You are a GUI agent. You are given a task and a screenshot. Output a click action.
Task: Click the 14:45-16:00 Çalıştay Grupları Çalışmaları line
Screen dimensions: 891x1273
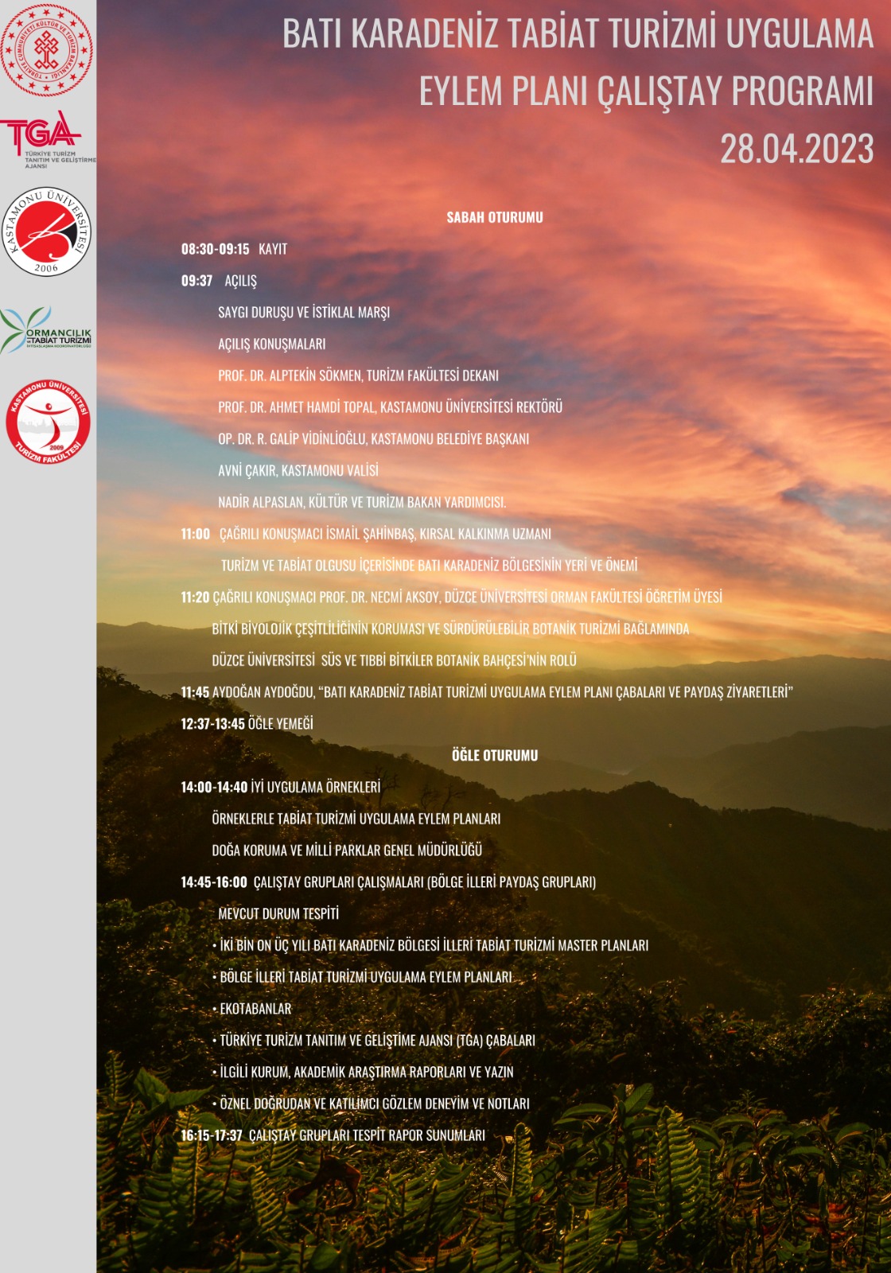point(388,882)
